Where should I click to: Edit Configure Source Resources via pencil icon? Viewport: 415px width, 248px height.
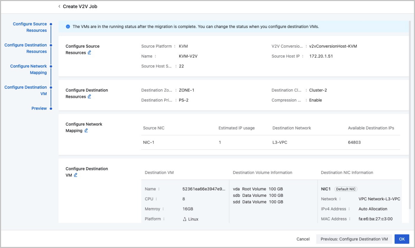(89, 53)
